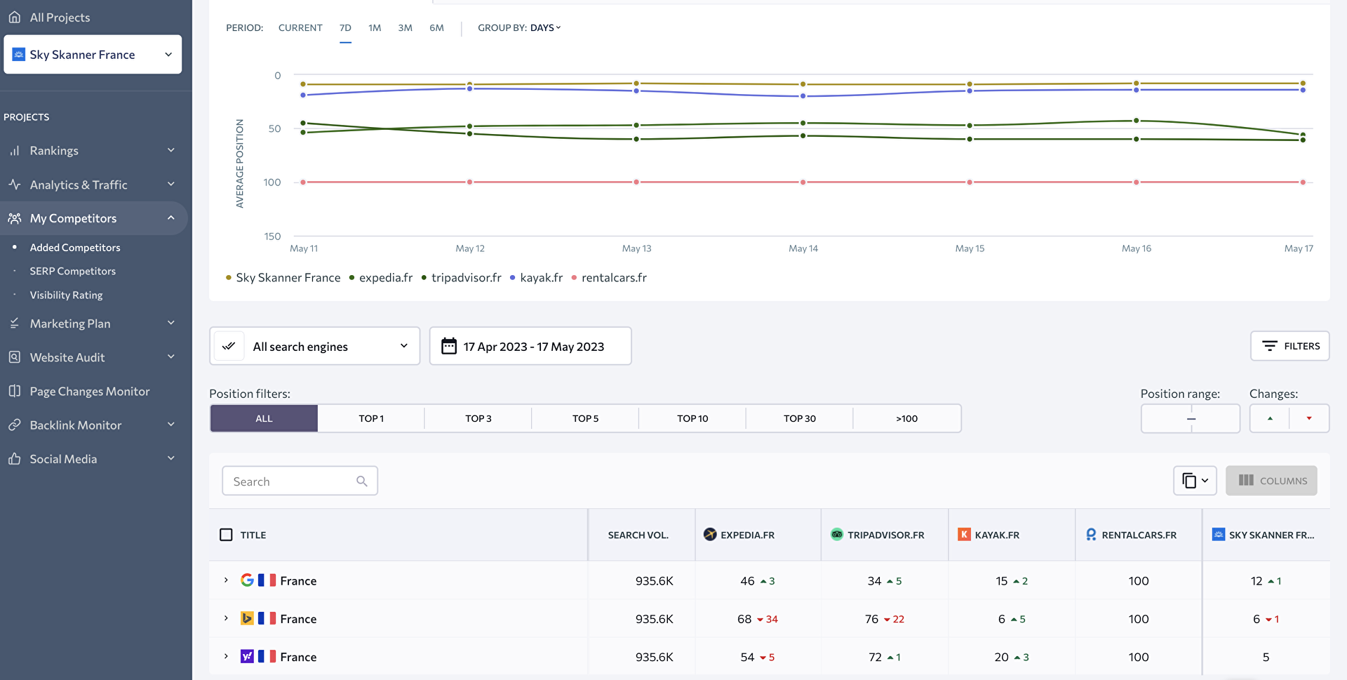This screenshot has width=1347, height=680.
Task: Go to SERP Competitors
Action: tap(73, 271)
